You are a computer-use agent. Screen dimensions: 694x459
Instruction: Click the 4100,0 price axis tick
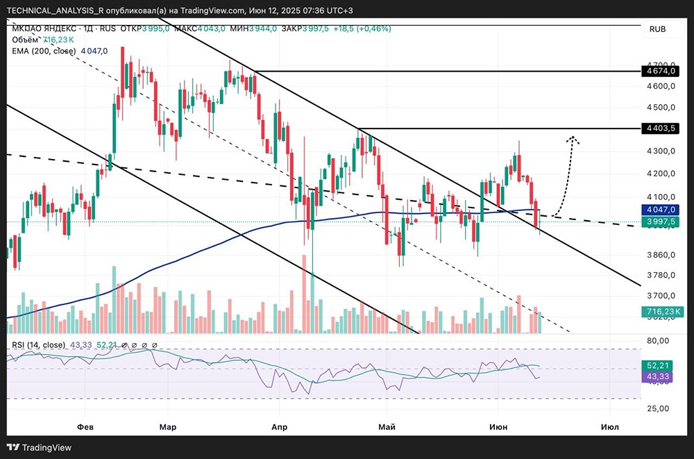tap(661, 197)
